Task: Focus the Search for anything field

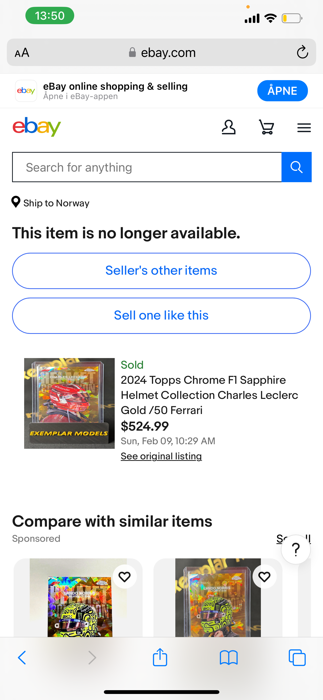Action: pos(147,167)
